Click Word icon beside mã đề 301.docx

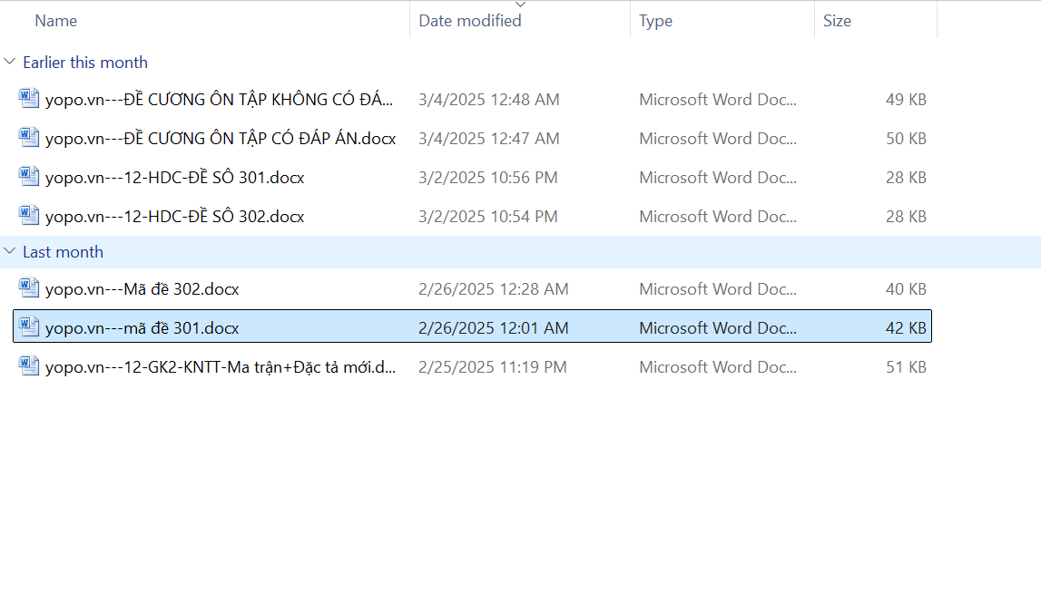(29, 327)
